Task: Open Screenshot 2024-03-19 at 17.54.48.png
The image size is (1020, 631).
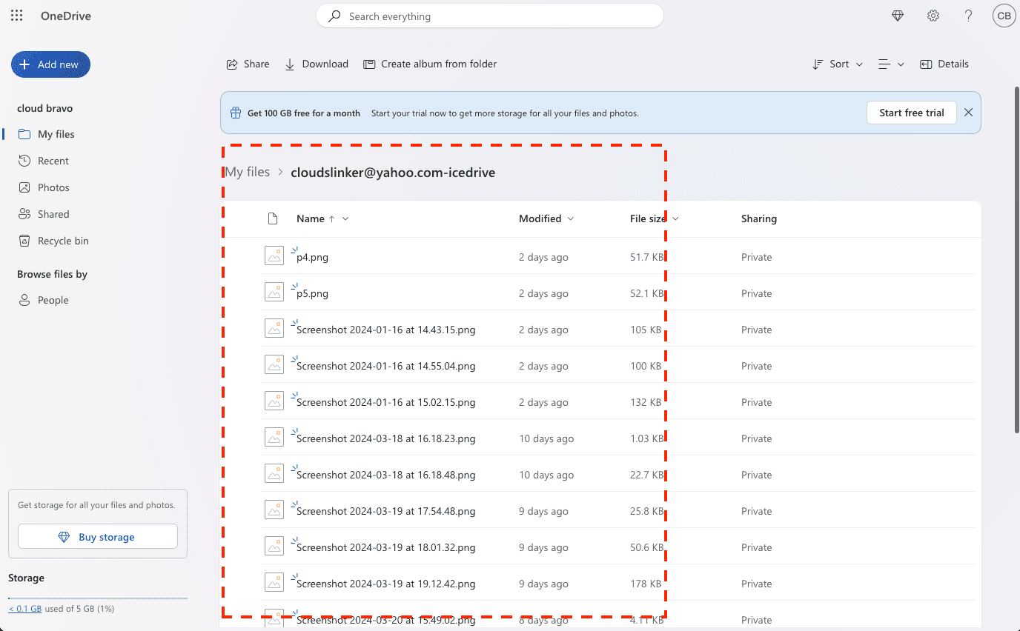Action: click(386, 511)
